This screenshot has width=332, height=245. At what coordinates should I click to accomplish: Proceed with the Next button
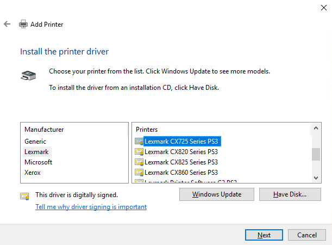pos(264,235)
